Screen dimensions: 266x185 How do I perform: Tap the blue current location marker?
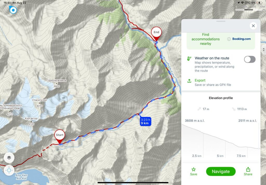tap(13, 10)
